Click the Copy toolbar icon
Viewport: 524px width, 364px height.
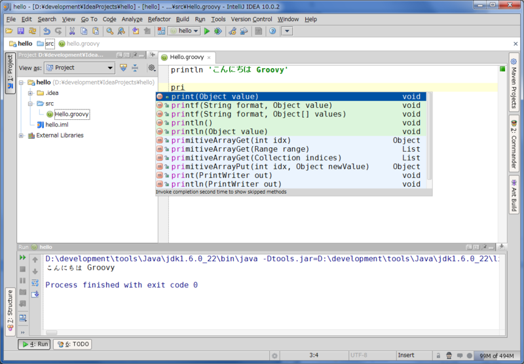pyautogui.click(x=84, y=31)
